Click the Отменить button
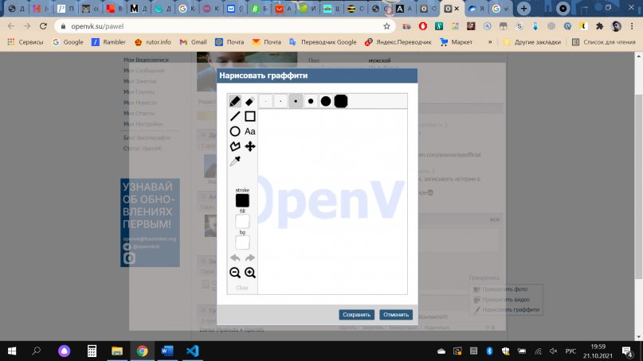This screenshot has height=361, width=643. (396, 315)
